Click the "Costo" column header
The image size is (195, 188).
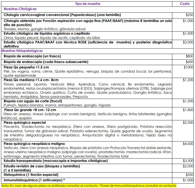pyautogui.click(x=185, y=4)
